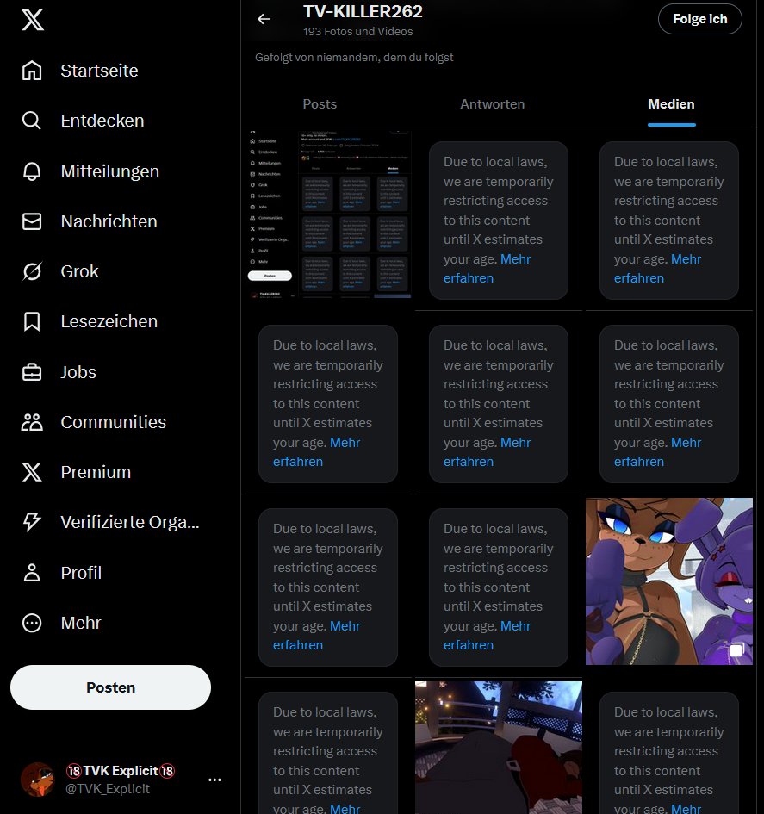Open the cartoon bear and bunny thumbnail
Viewport: 764px width, 814px height.
click(669, 581)
